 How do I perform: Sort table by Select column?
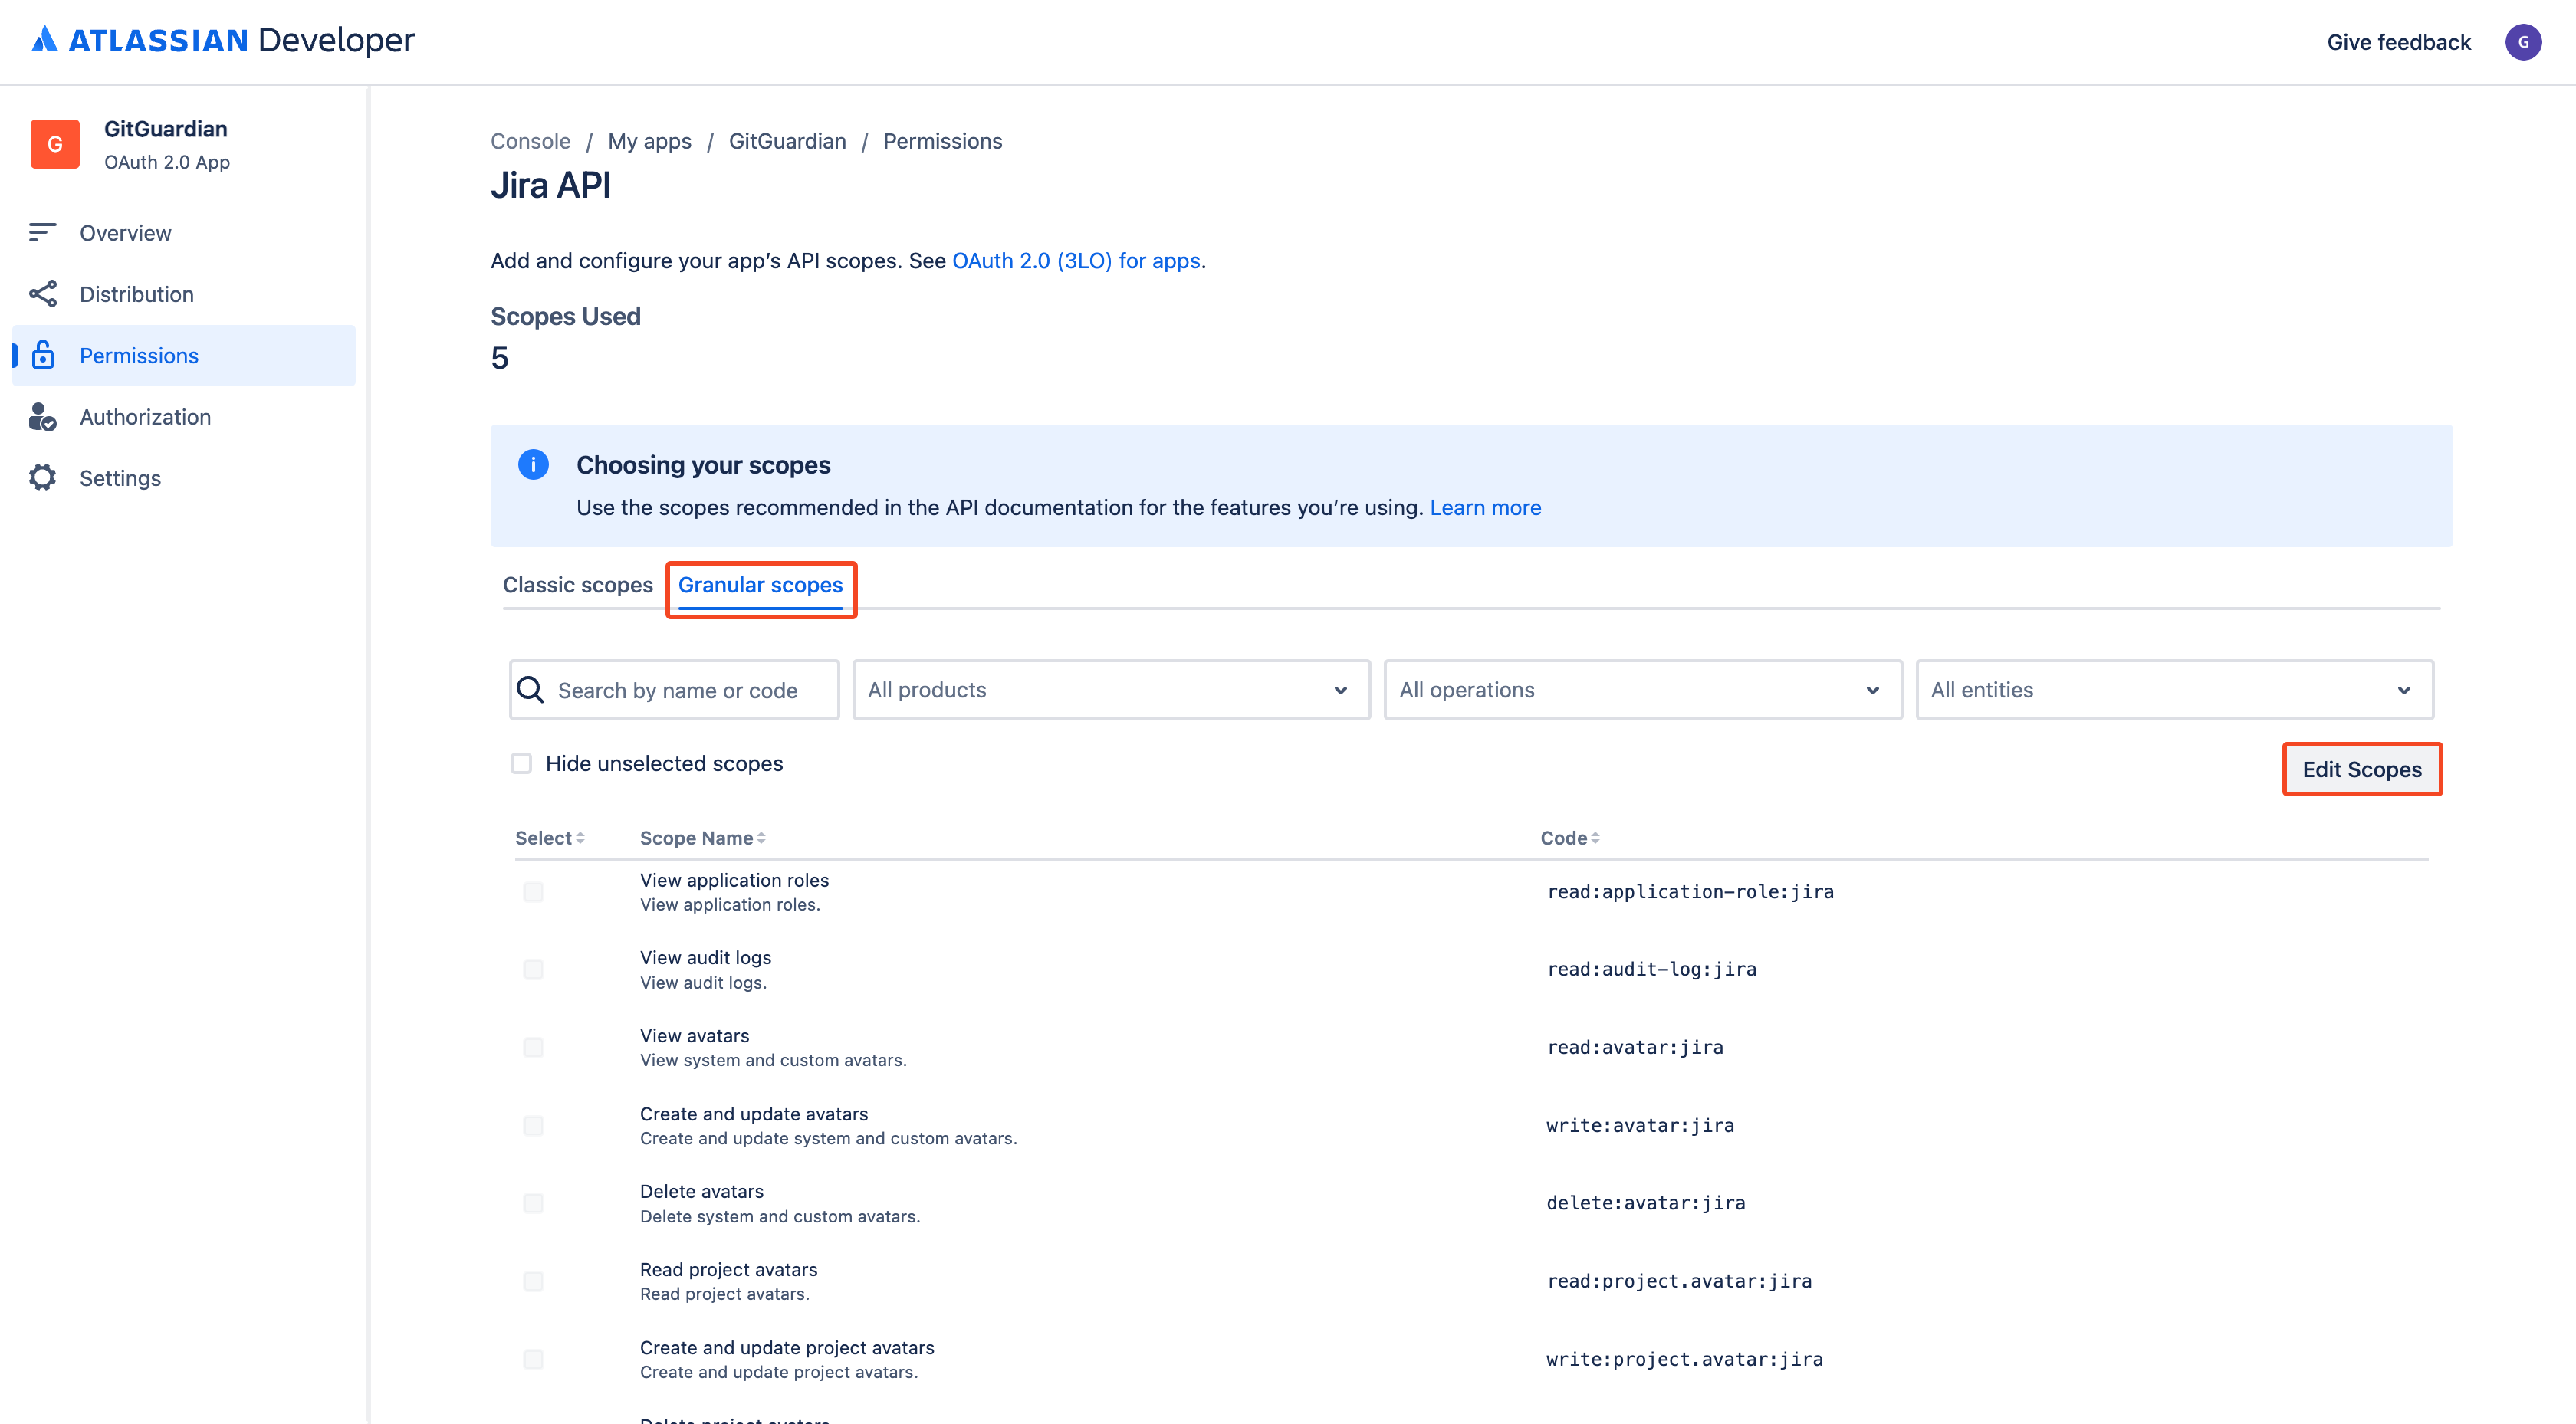pos(549,838)
